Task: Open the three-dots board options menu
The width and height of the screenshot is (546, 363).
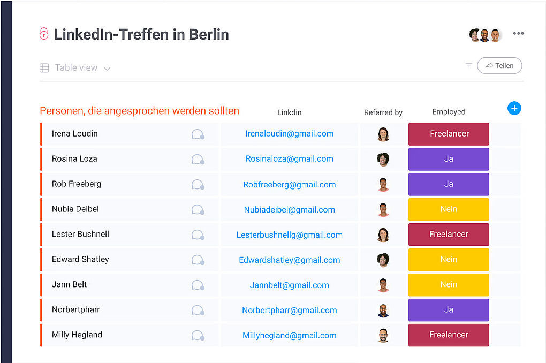Action: tap(518, 34)
